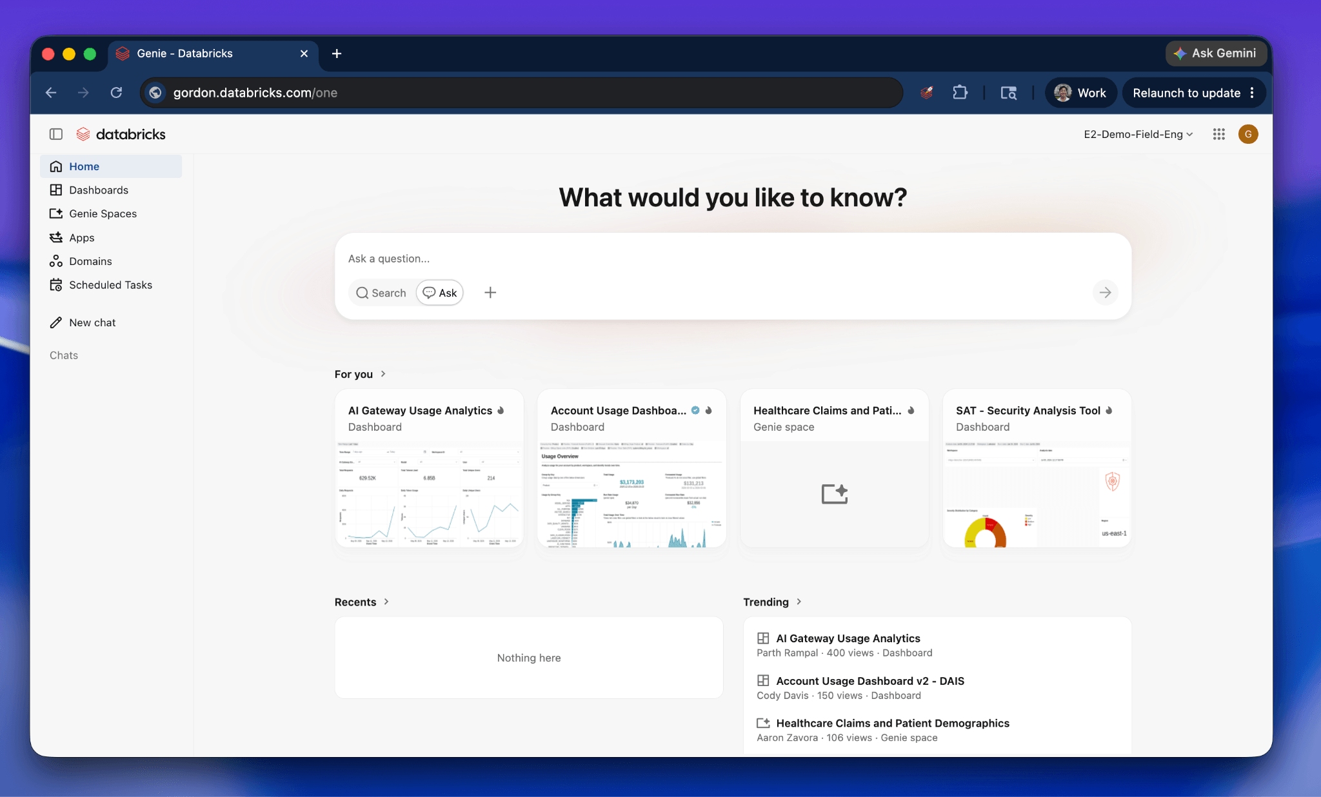This screenshot has height=797, width=1321.
Task: Close the Genie - Databricks tab
Action: pos(304,54)
